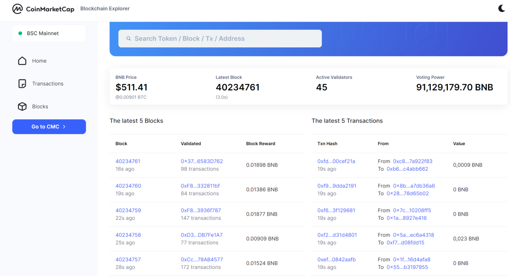Open recipient address 0x28...78d65b02

pos(407,193)
